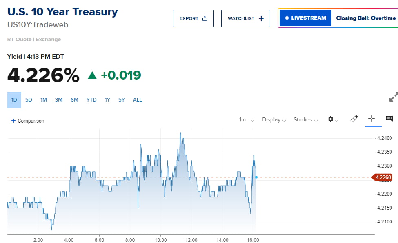
Task: Add to Watchlist
Action: click(246, 18)
